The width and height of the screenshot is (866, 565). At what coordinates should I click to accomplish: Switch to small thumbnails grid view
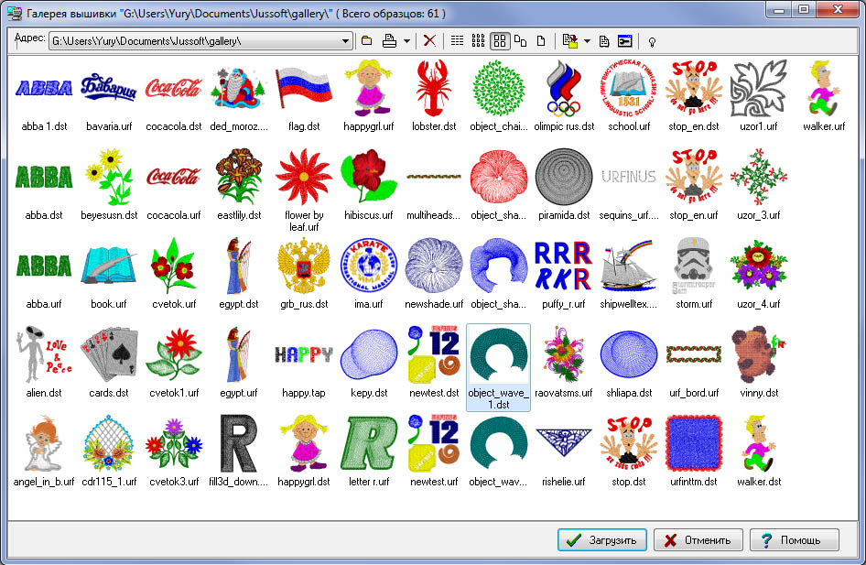tap(478, 41)
